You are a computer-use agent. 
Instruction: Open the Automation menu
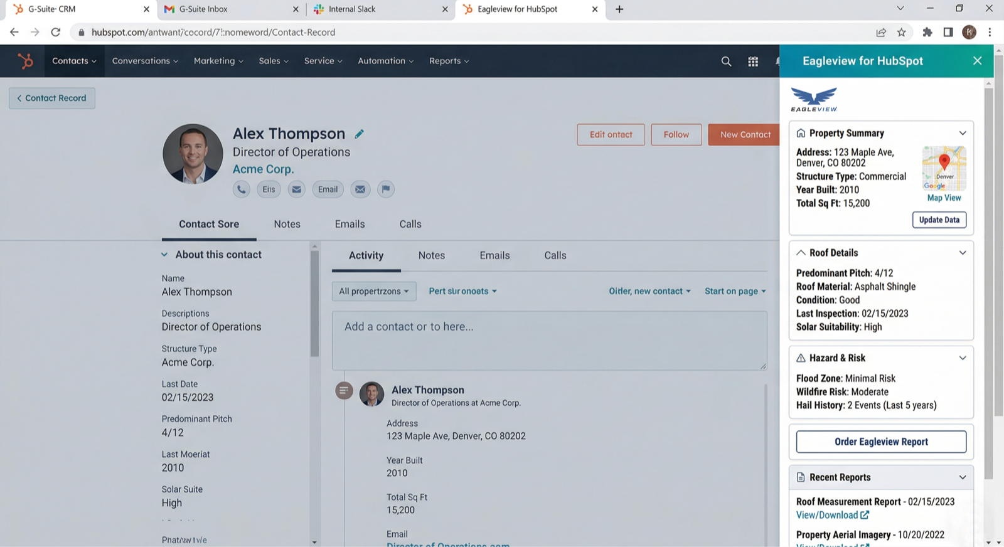[386, 61]
